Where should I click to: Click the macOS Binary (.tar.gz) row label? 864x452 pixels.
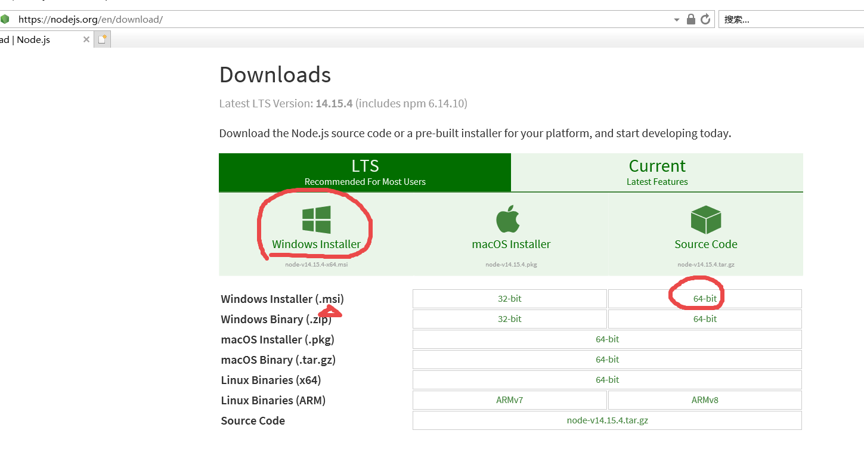[278, 360]
